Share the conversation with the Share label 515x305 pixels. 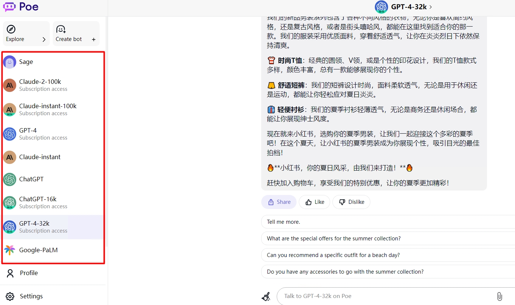tap(284, 202)
